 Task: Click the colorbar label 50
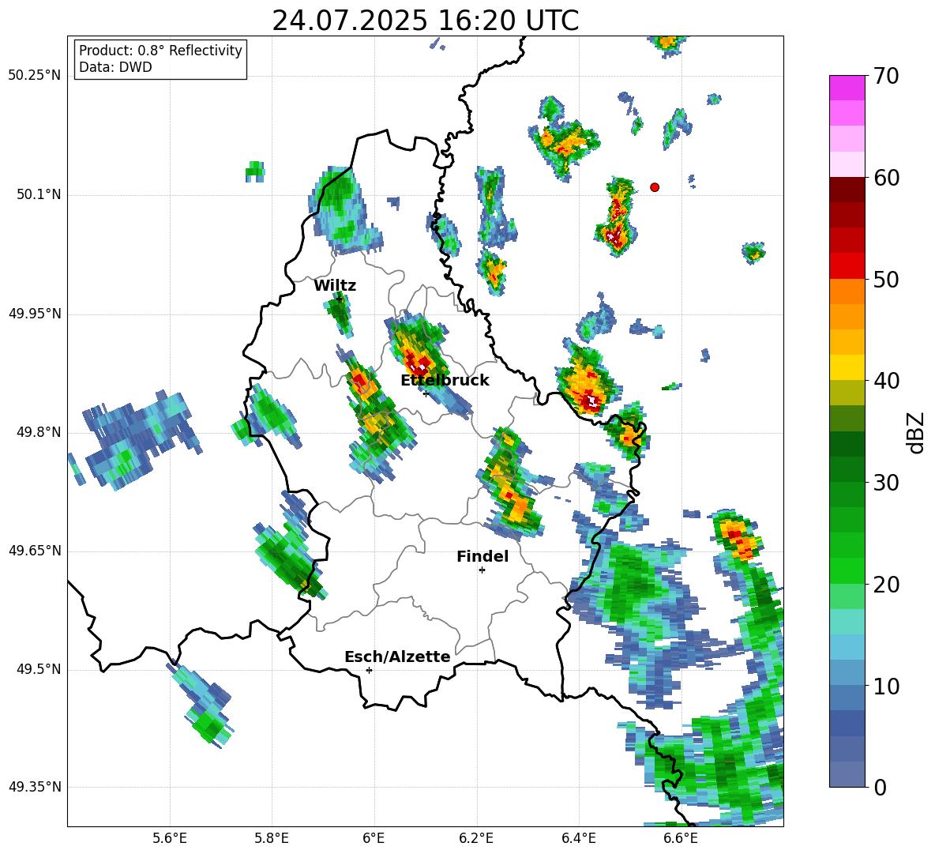click(x=885, y=280)
